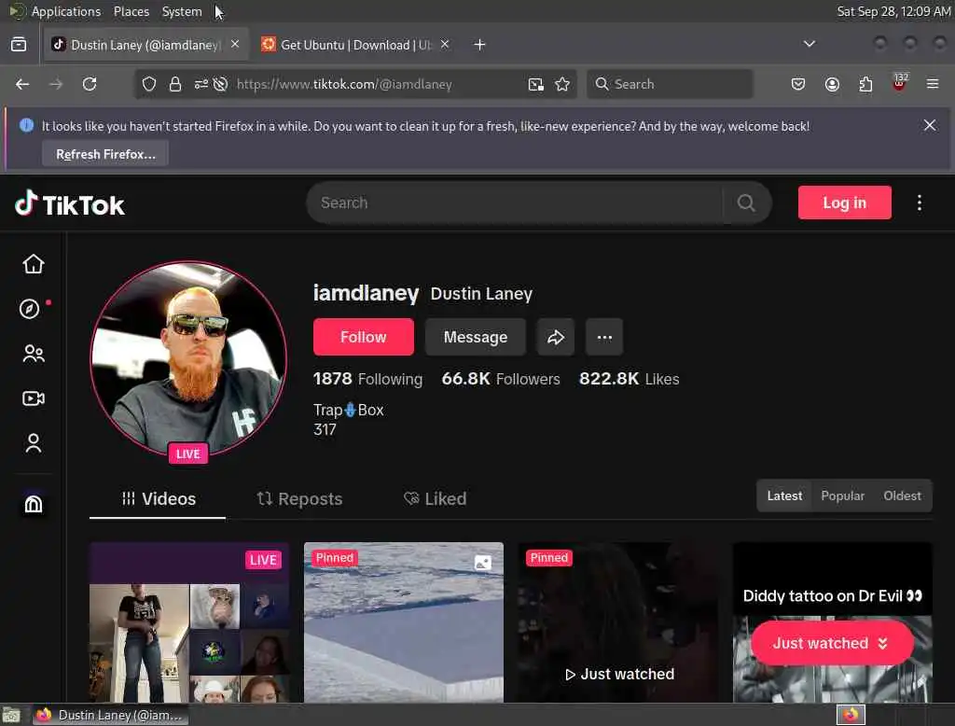
Task: Open profile more options ellipsis button
Action: click(604, 337)
